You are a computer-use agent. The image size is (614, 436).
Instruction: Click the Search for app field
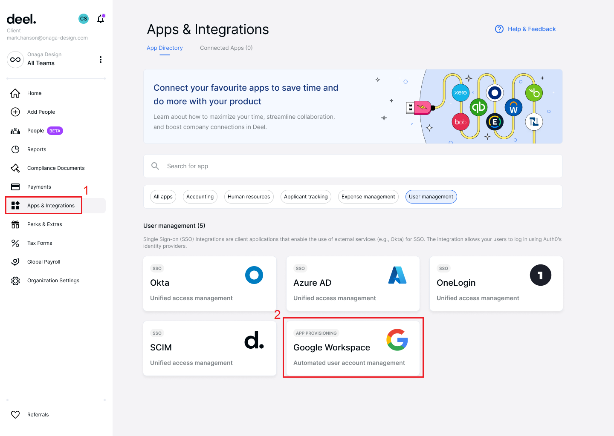353,166
